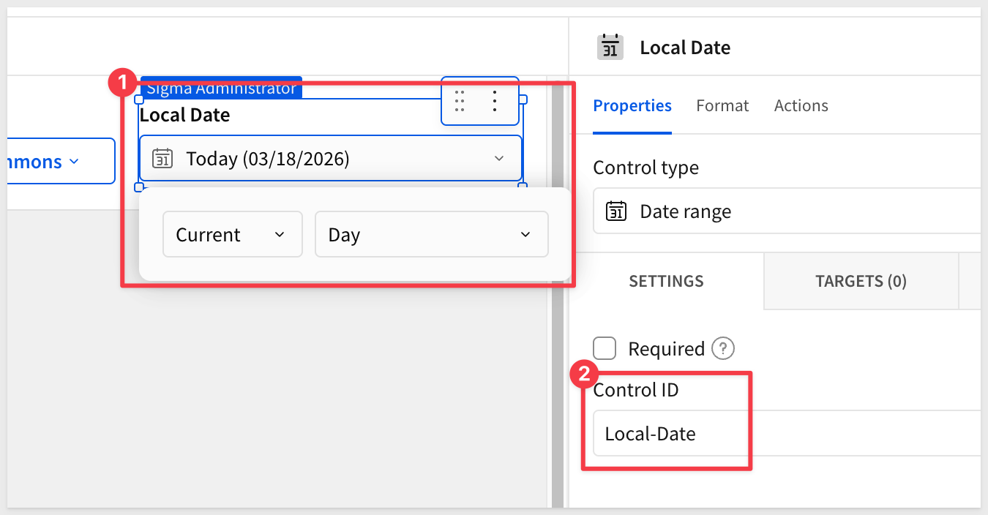Select the SETTINGS tab
This screenshot has height=515, width=988.
tap(666, 282)
